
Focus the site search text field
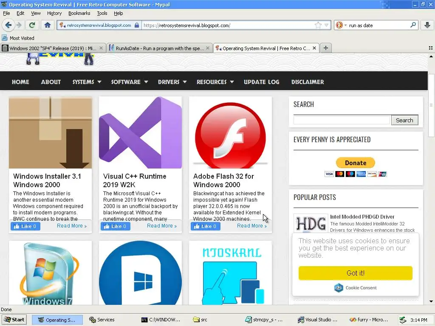click(x=342, y=120)
